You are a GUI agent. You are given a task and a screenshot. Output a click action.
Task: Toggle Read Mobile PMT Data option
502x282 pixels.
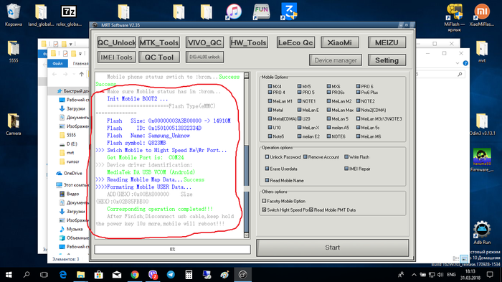(x=311, y=210)
